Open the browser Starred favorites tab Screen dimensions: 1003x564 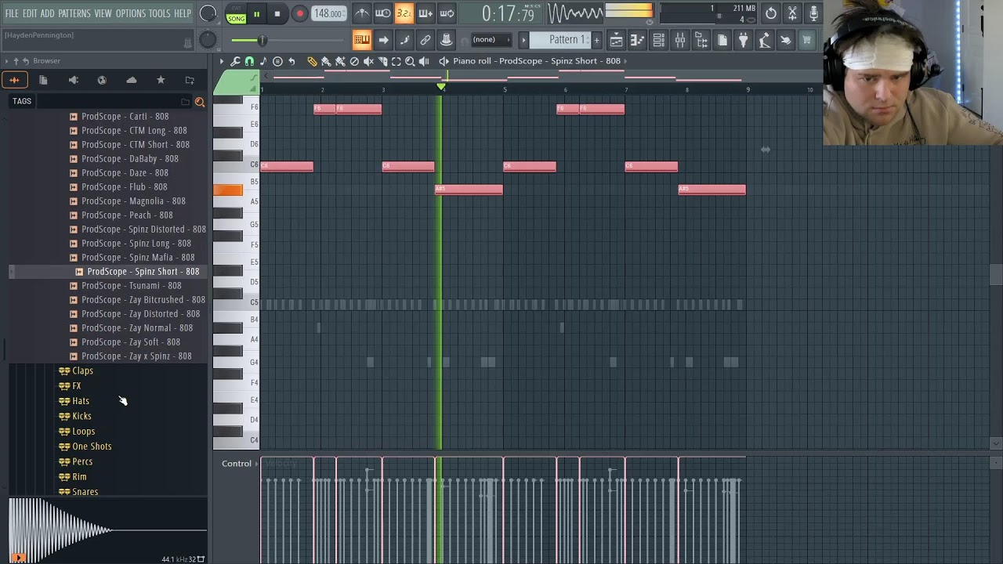tap(161, 80)
